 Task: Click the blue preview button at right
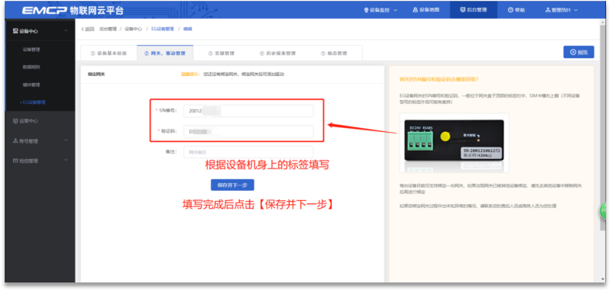coord(579,52)
